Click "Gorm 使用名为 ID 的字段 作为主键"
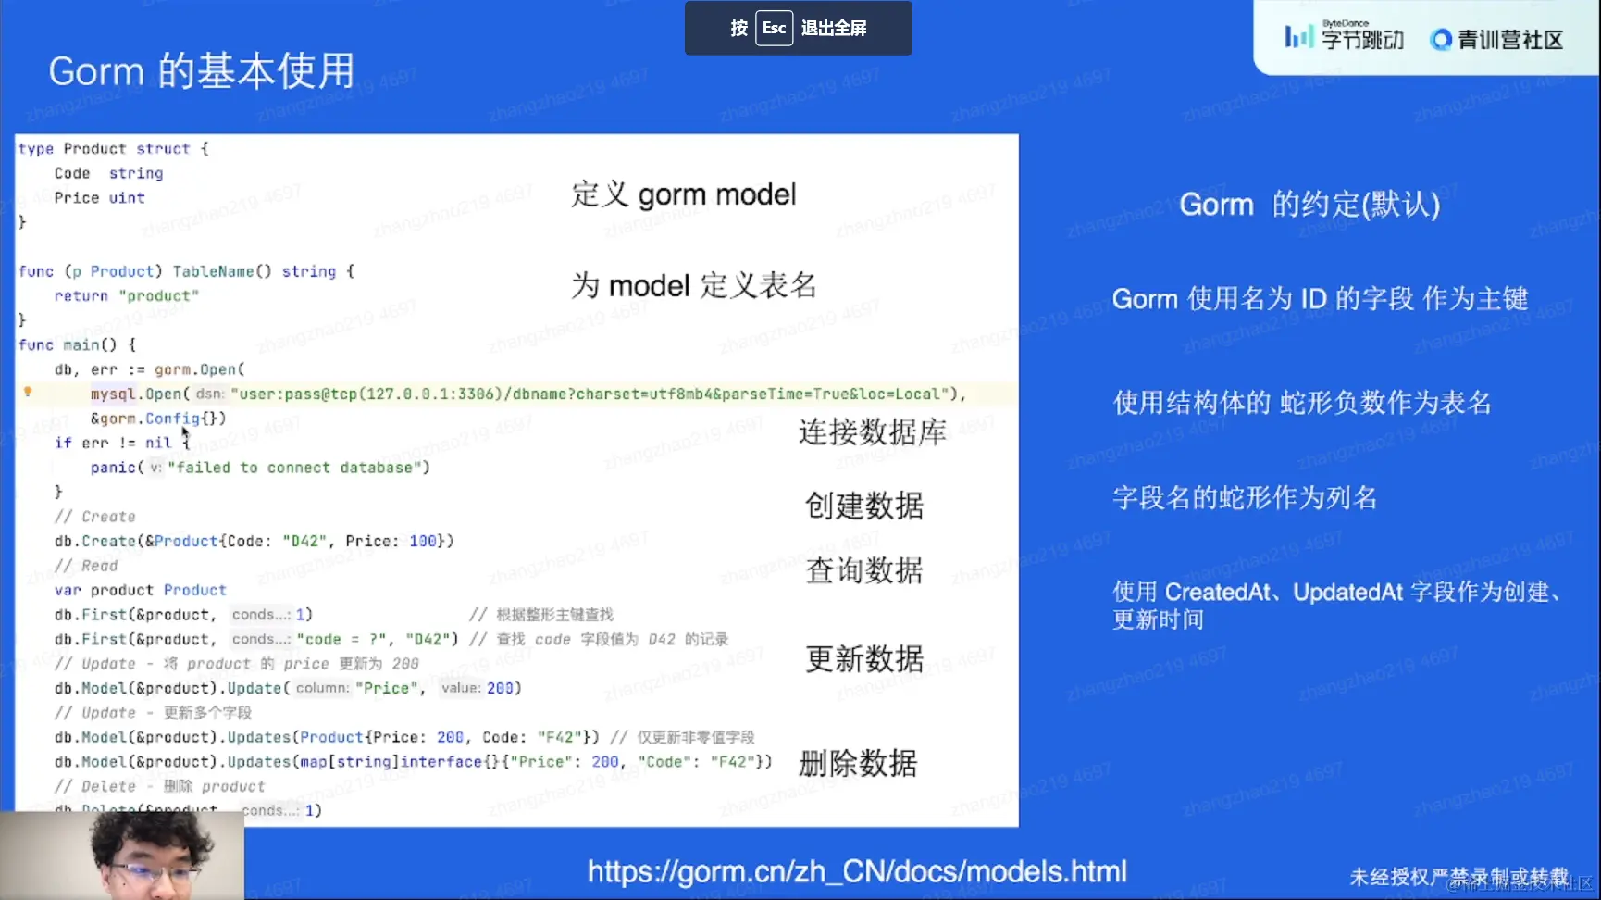Image resolution: width=1601 pixels, height=900 pixels. click(1320, 299)
